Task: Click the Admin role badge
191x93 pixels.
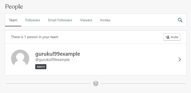Action: click(41, 67)
